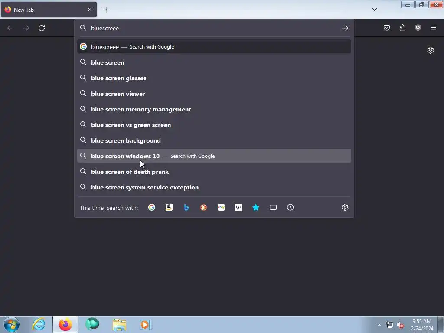444x333 pixels.
Task: Click the address bar input field
Action: point(214,28)
